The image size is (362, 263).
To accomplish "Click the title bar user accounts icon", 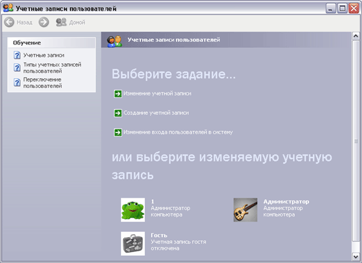I will tap(8, 8).
